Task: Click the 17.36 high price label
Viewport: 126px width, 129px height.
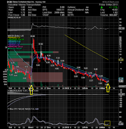Action: click(x=41, y=44)
